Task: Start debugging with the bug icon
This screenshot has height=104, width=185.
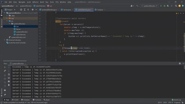Action: pyautogui.click(x=164, y=6)
